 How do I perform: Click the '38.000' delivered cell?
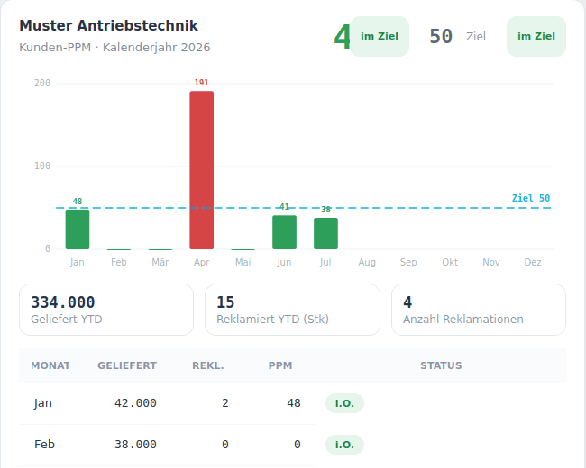pos(135,445)
